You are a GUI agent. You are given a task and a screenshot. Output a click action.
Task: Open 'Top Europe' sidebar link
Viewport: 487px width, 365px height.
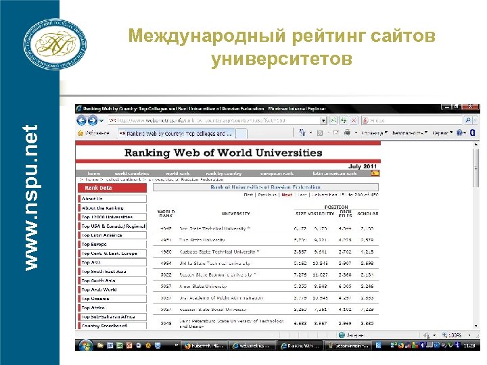tap(112, 244)
